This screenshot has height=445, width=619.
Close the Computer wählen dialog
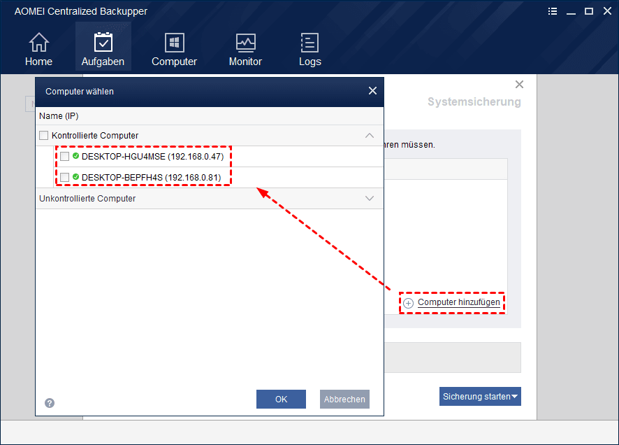click(372, 91)
